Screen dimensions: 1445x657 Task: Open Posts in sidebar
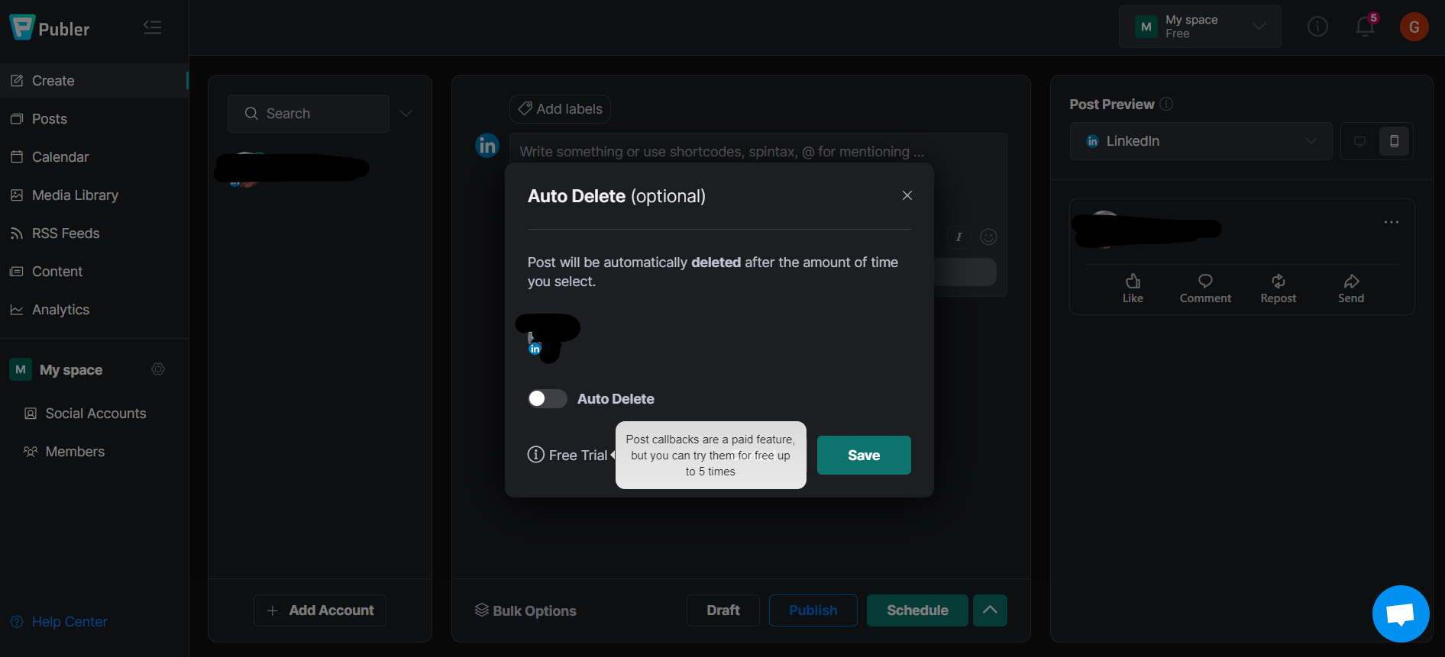(x=94, y=119)
